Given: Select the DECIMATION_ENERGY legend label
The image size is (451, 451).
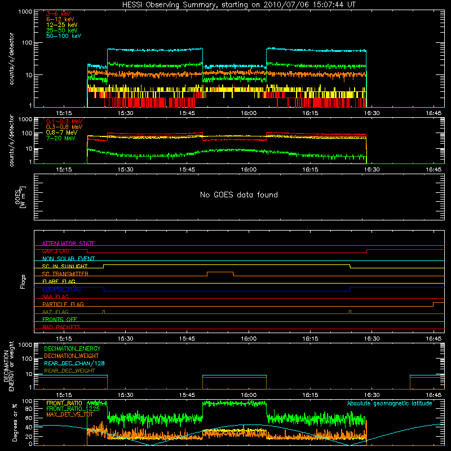Looking at the screenshot, I should [x=72, y=348].
